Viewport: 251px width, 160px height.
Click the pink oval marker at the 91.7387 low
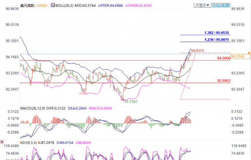tap(123, 100)
